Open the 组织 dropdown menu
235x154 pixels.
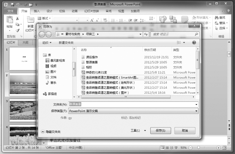tap(47, 43)
